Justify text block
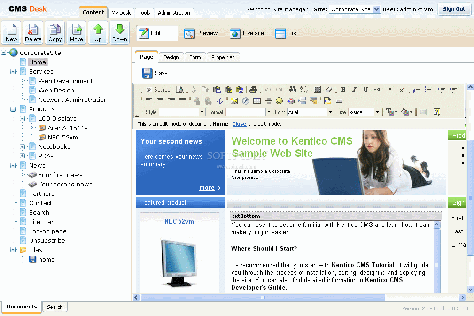 coord(183,101)
